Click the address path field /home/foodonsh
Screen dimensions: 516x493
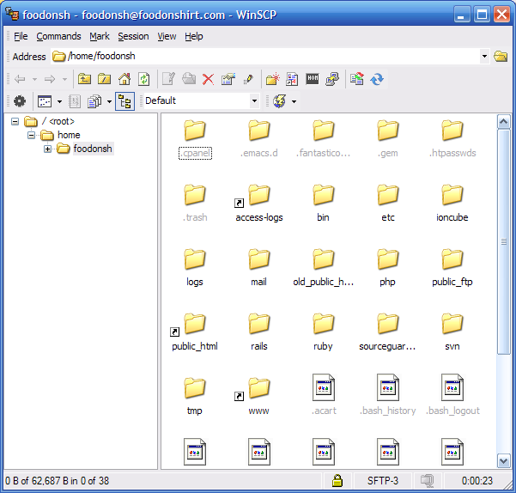coord(266,57)
